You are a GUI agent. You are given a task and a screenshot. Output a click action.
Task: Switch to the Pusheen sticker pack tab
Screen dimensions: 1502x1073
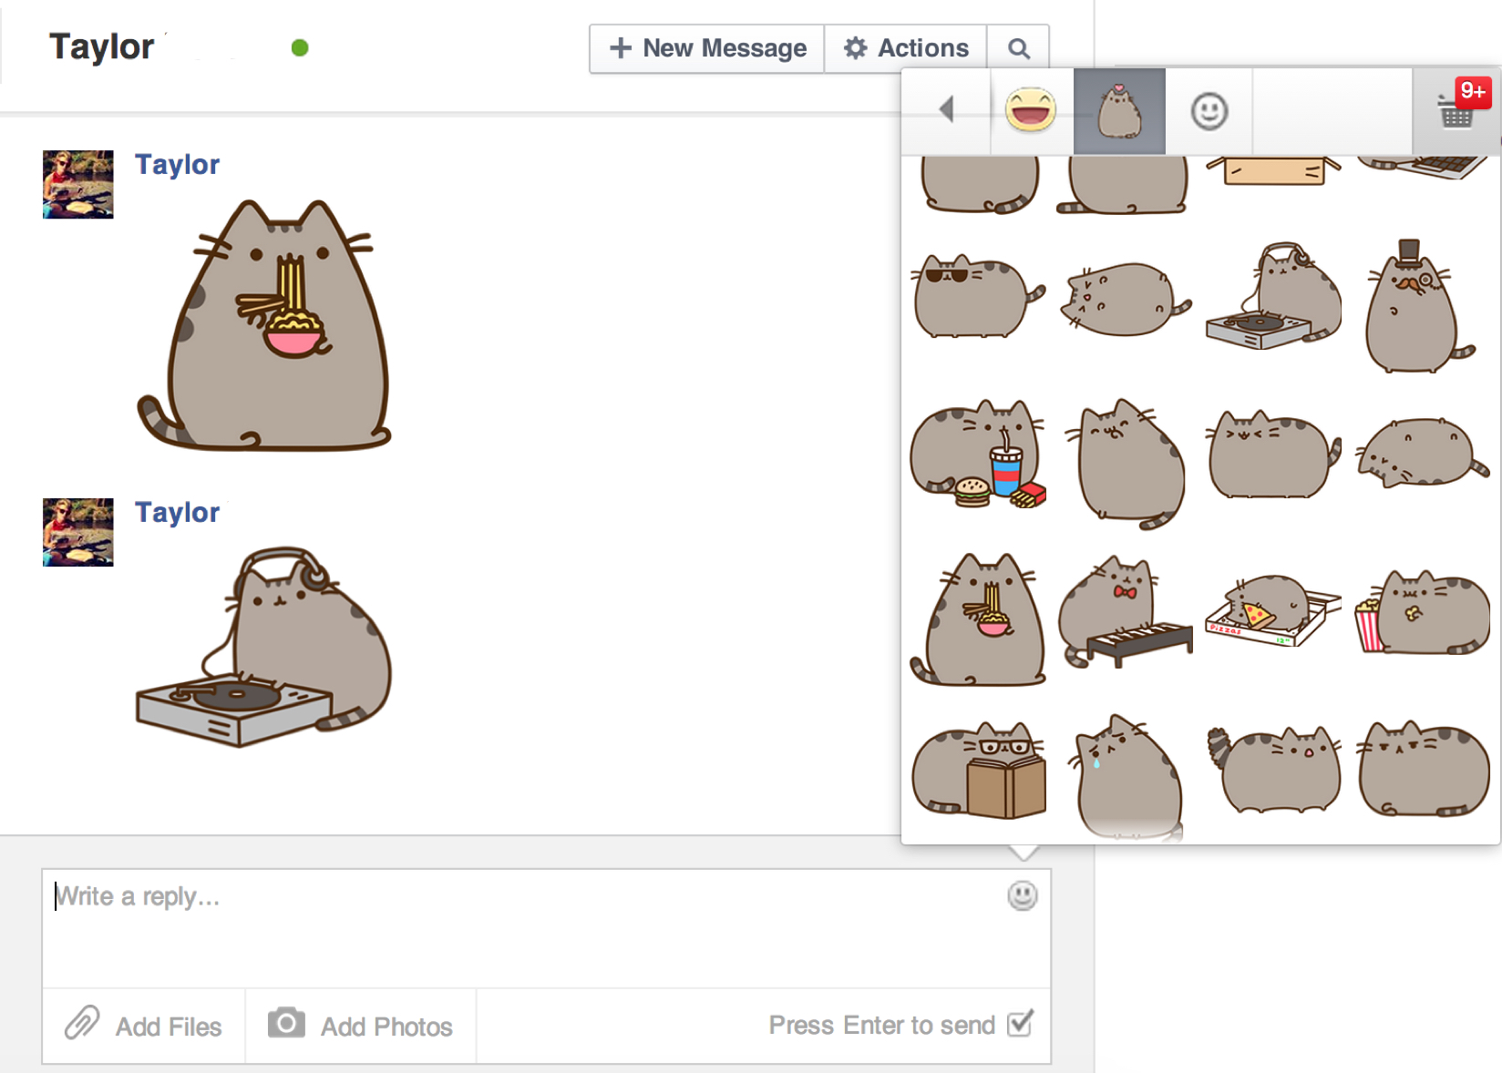click(x=1119, y=111)
